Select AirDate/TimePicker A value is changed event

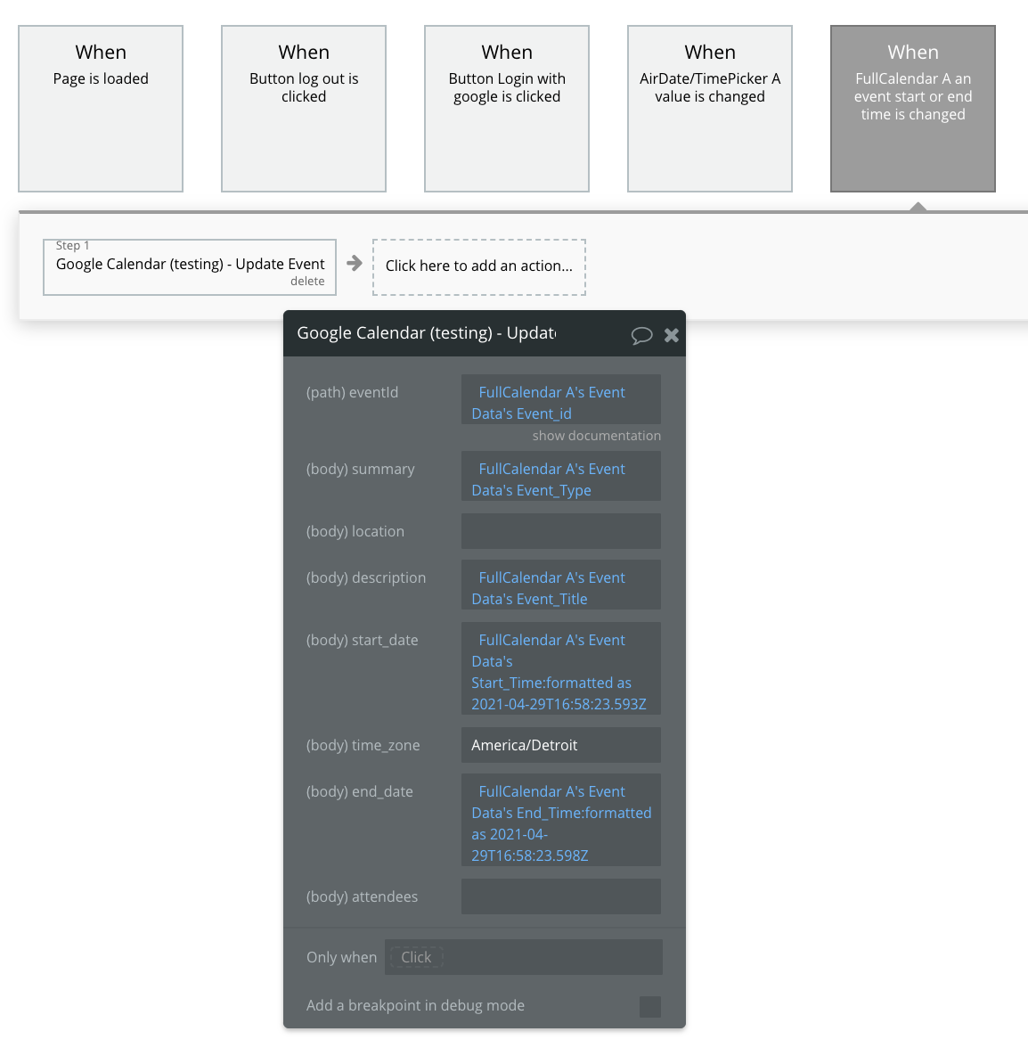(x=710, y=109)
